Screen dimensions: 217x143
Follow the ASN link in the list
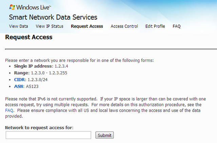19,86
